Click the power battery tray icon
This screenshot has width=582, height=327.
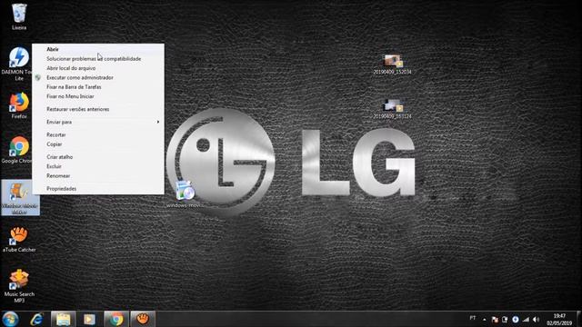(505, 319)
